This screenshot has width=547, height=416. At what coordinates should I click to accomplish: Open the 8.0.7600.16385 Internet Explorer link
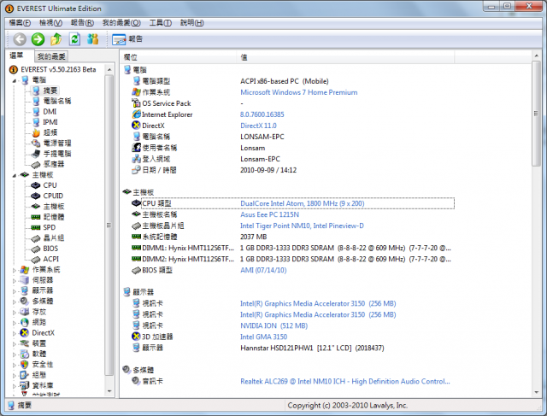click(262, 114)
